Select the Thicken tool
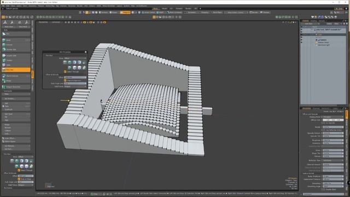This screenshot has height=197, width=350. (16, 60)
